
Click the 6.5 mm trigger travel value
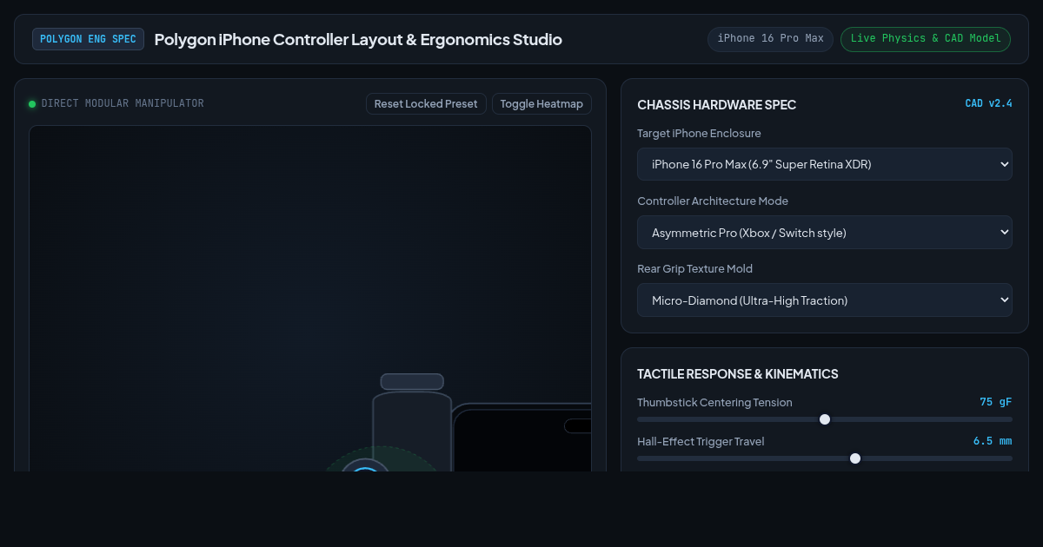[x=993, y=441]
